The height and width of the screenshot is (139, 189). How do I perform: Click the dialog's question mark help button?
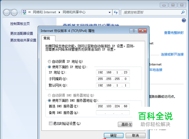[134, 31]
